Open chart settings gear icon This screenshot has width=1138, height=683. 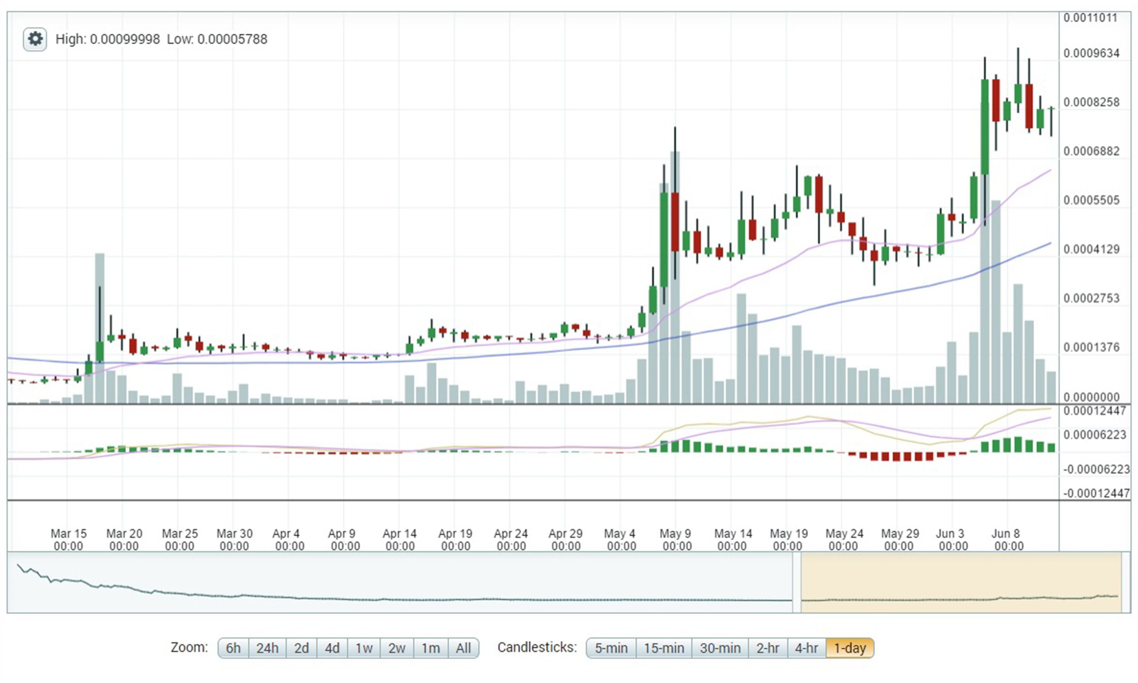coord(35,39)
